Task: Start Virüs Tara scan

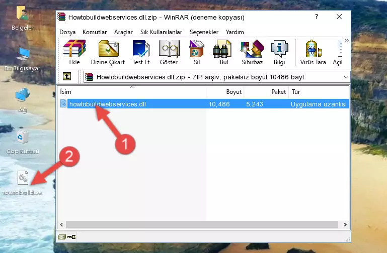Action: click(313, 52)
